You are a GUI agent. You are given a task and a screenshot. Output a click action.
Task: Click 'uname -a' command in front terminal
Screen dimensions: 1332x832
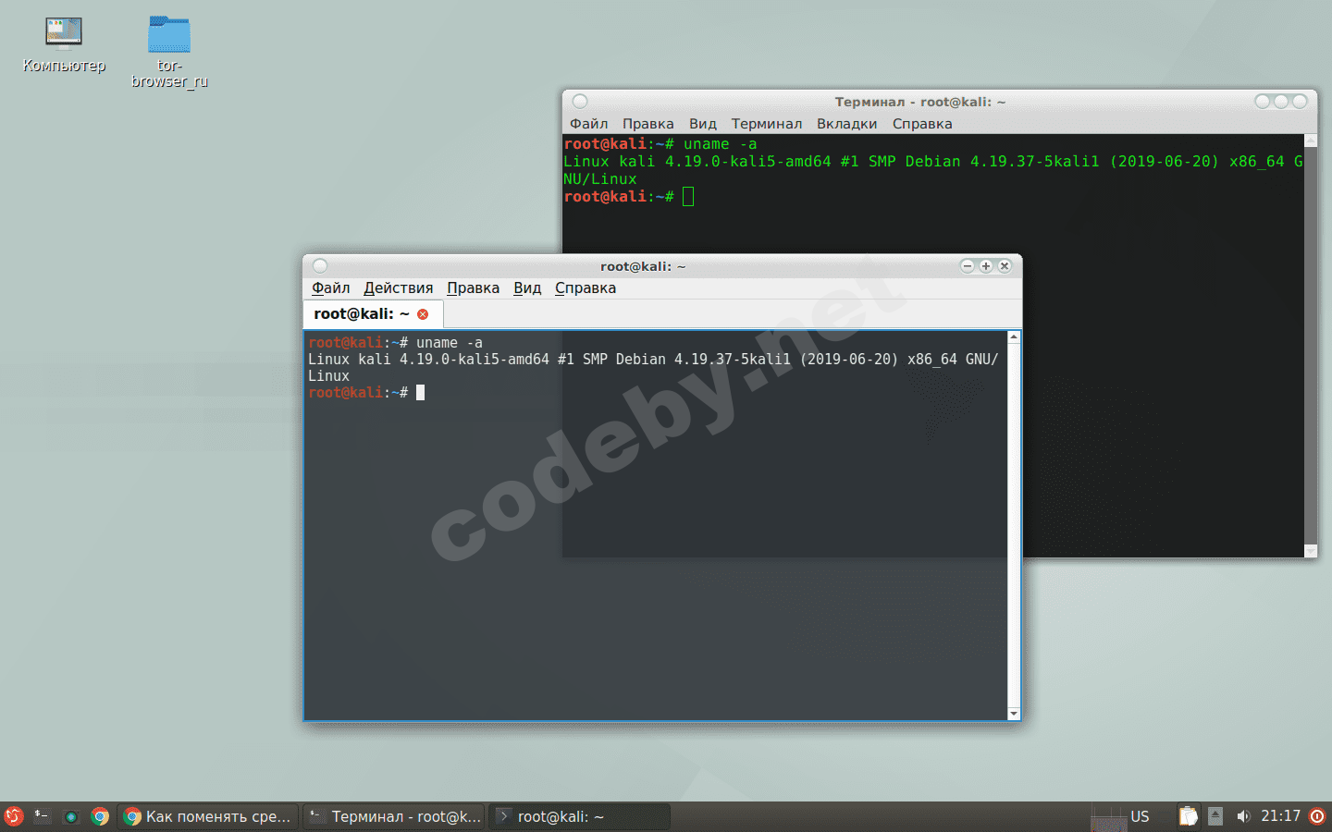pos(450,343)
